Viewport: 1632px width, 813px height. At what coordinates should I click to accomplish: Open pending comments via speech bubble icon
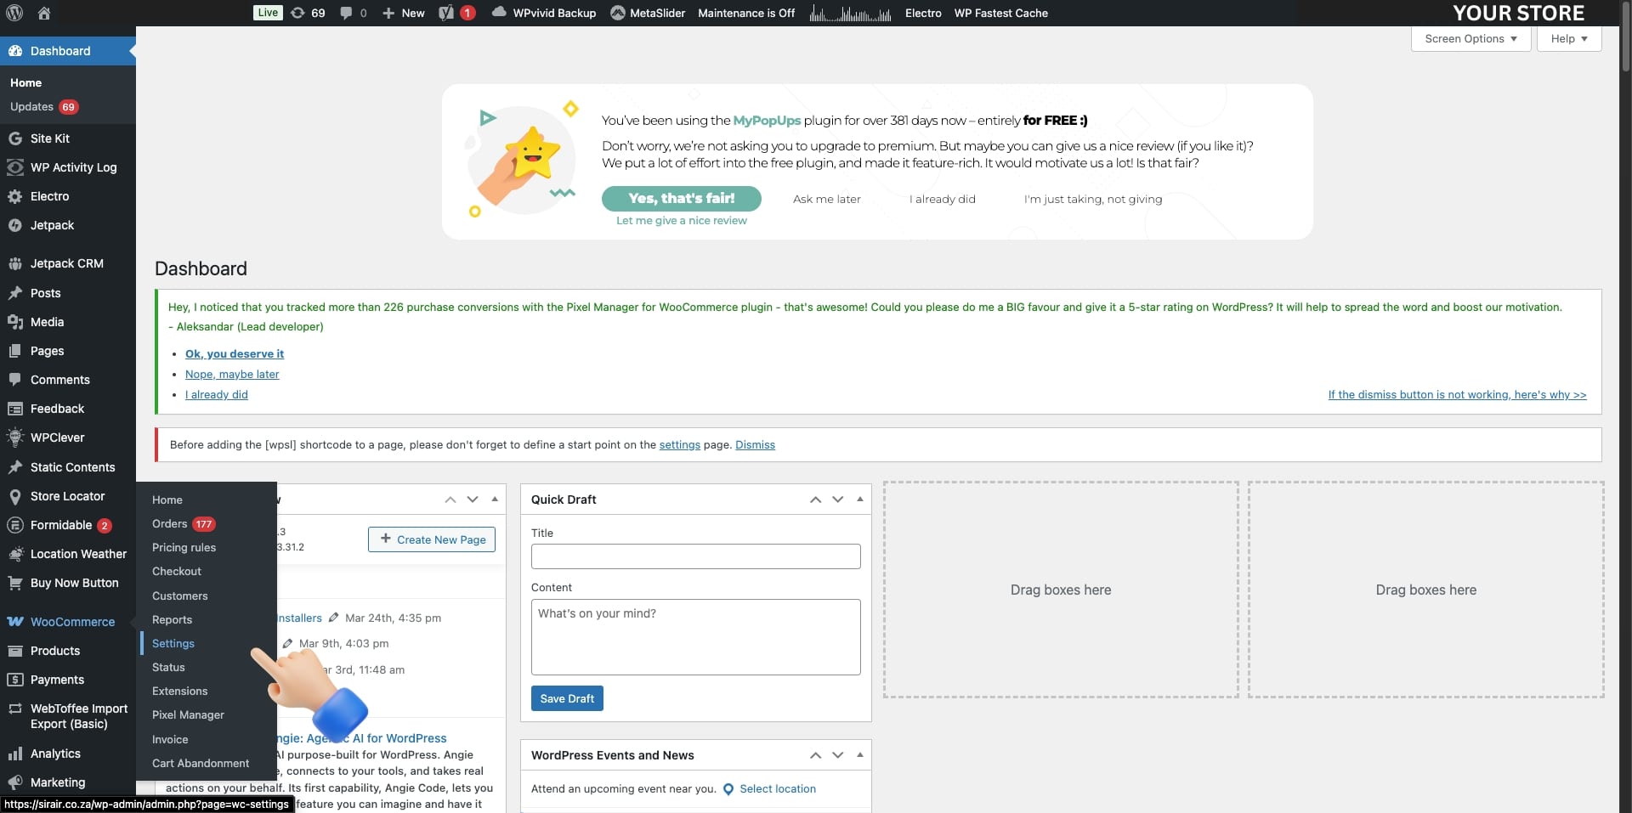click(347, 13)
